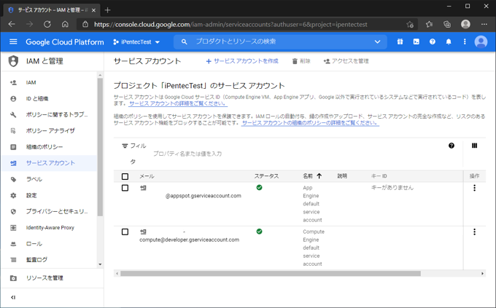
Task: Click @appspot.gserviceaccount.com email text
Action: point(203,196)
